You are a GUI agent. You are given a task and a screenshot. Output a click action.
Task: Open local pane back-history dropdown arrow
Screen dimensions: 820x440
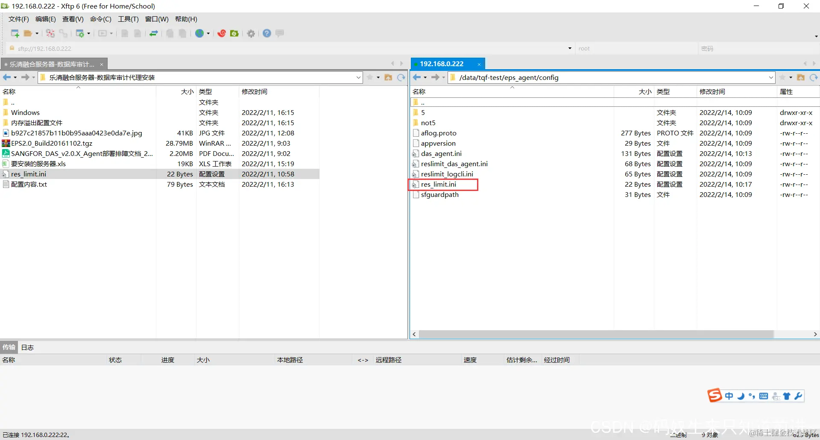pos(15,77)
